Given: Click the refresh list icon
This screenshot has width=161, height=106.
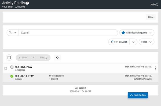Looking at the screenshot, I should point(57,58).
